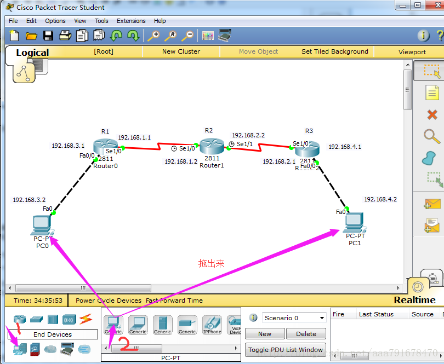Click the New file icon
Screen dimensions: 444x364
(x=14, y=36)
